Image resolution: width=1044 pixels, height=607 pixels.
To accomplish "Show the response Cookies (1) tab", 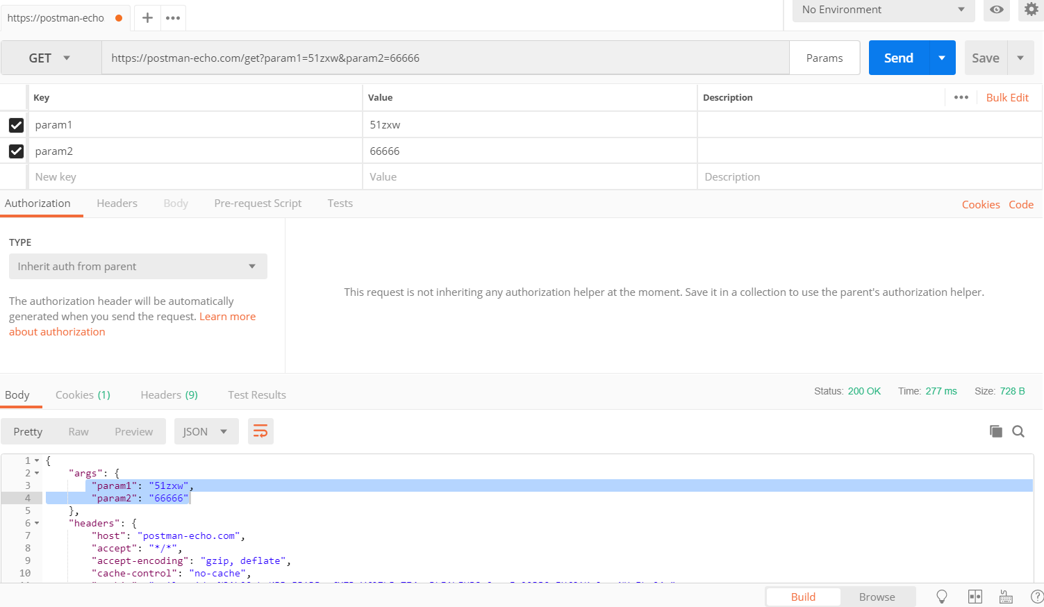I will point(83,394).
